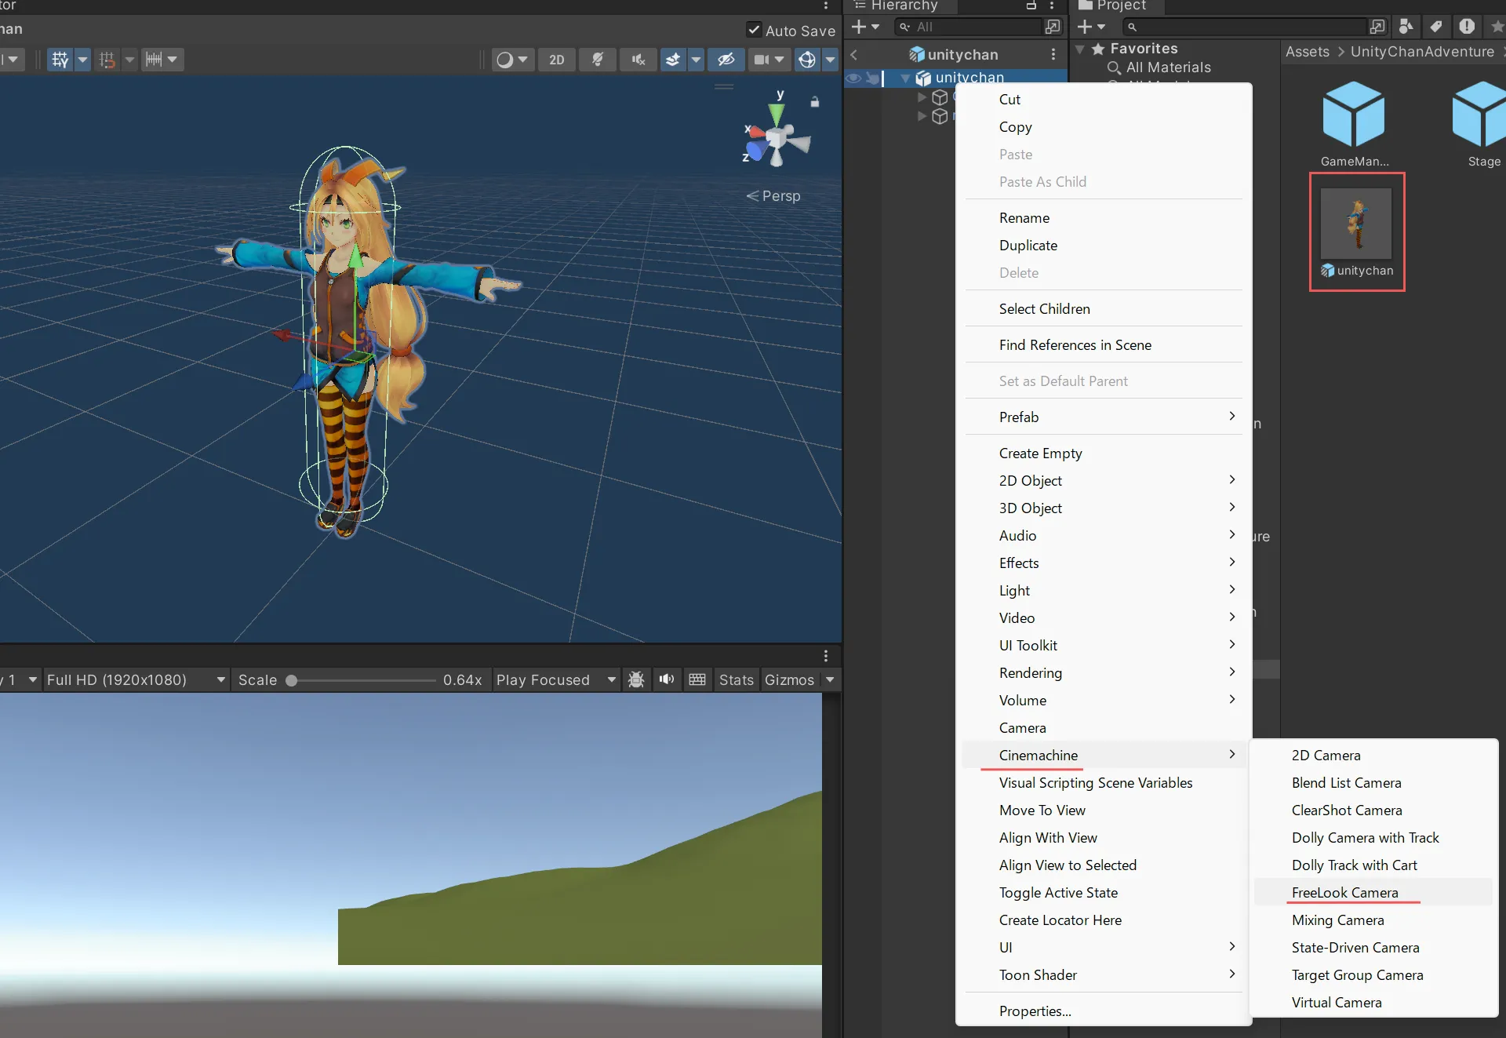
Task: Adjust the Game view Scale slider
Action: point(362,680)
